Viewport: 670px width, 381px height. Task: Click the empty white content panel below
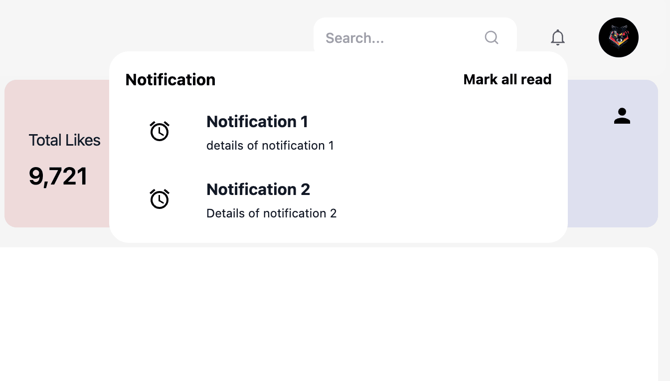(x=329, y=314)
